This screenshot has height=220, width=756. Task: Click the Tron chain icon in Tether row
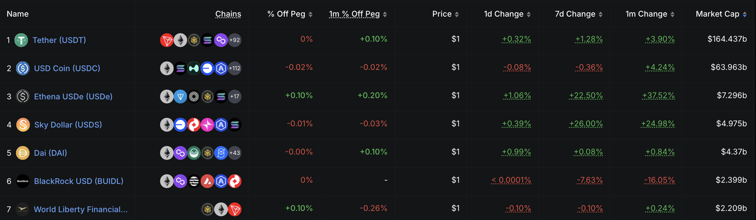pyautogui.click(x=167, y=40)
